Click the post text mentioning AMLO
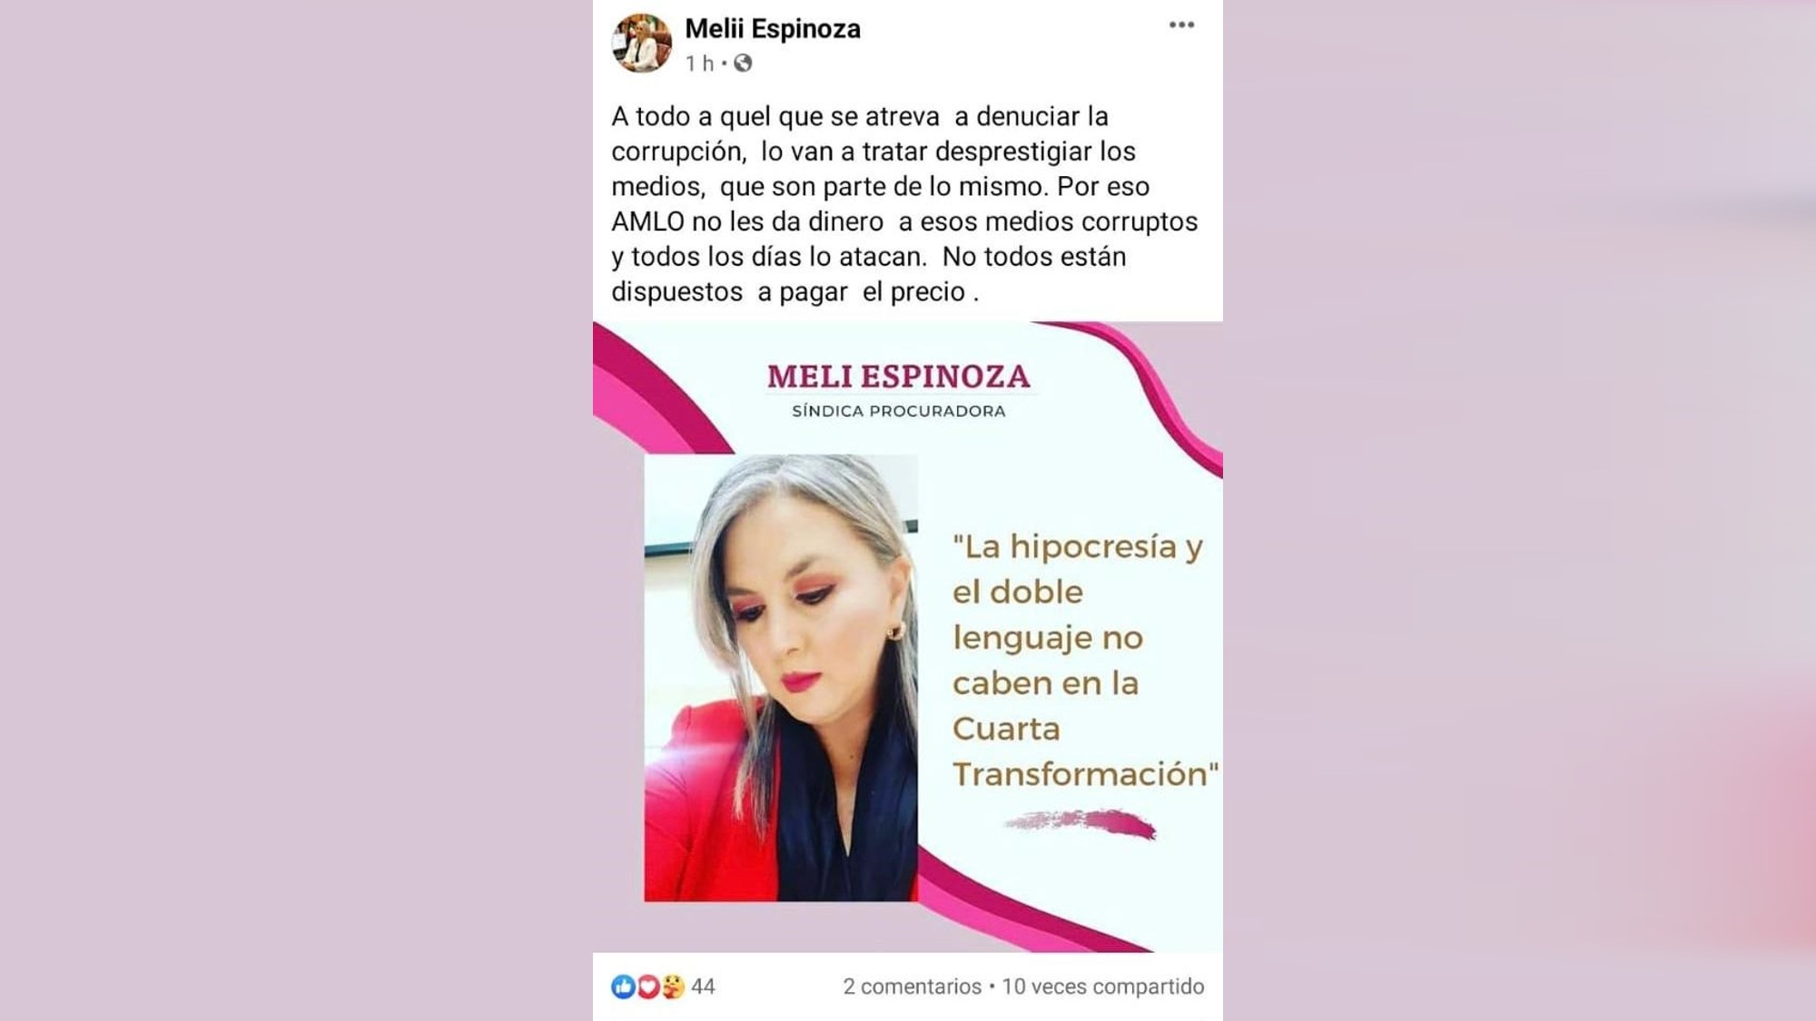 click(904, 204)
